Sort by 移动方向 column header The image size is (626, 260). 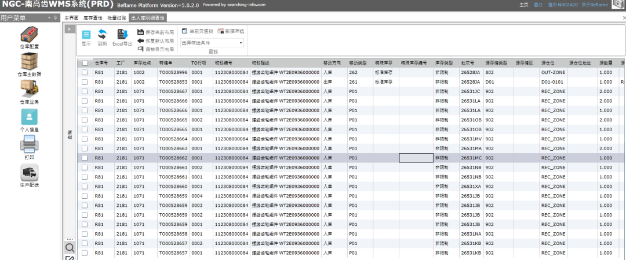334,63
